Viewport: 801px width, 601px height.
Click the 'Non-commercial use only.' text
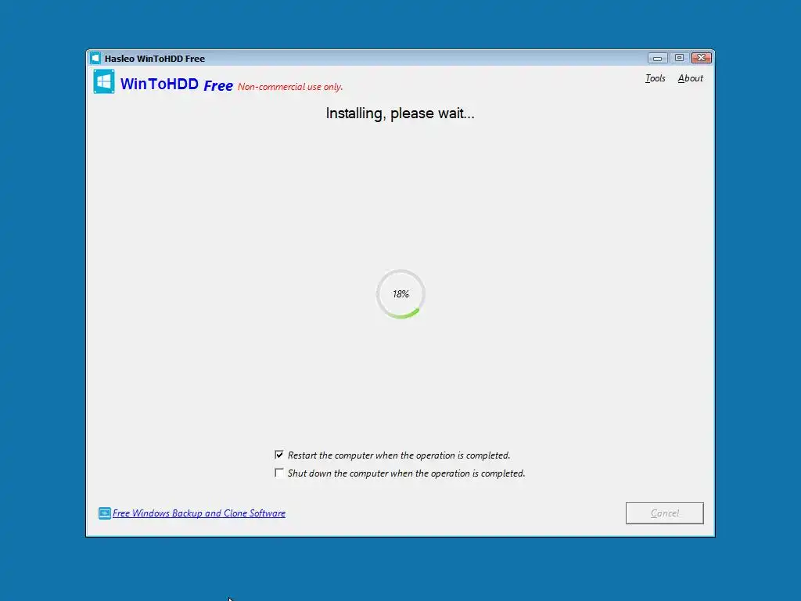[x=290, y=87]
